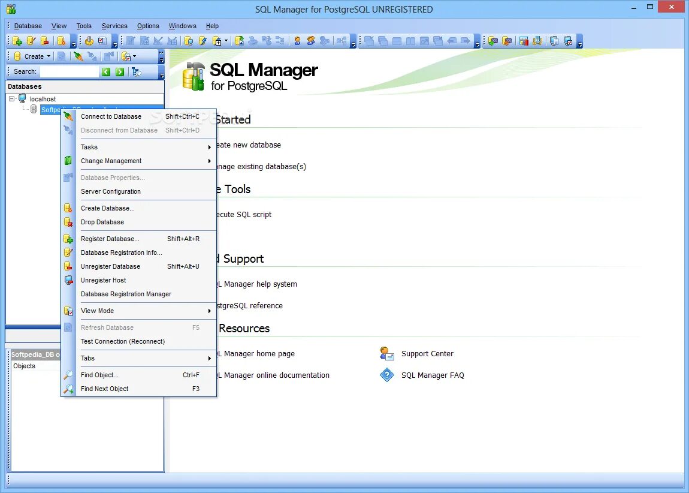Click the green next search result arrow
Screen dimensions: 689x493
[120, 72]
